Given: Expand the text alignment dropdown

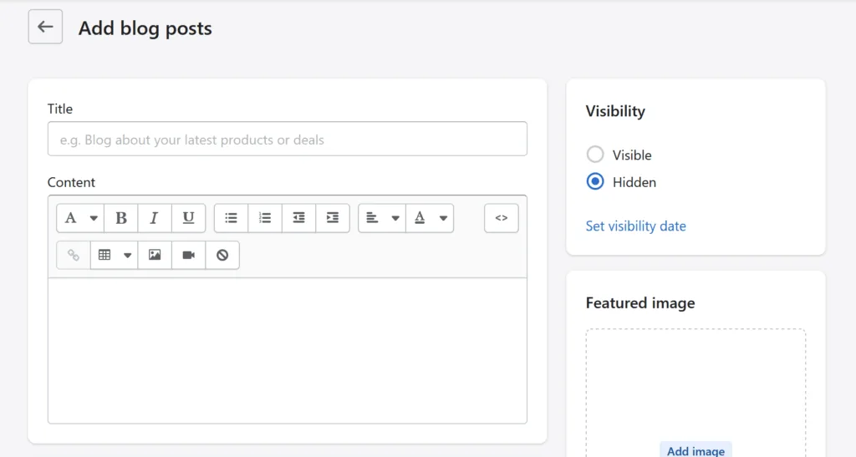Looking at the screenshot, I should pyautogui.click(x=382, y=218).
